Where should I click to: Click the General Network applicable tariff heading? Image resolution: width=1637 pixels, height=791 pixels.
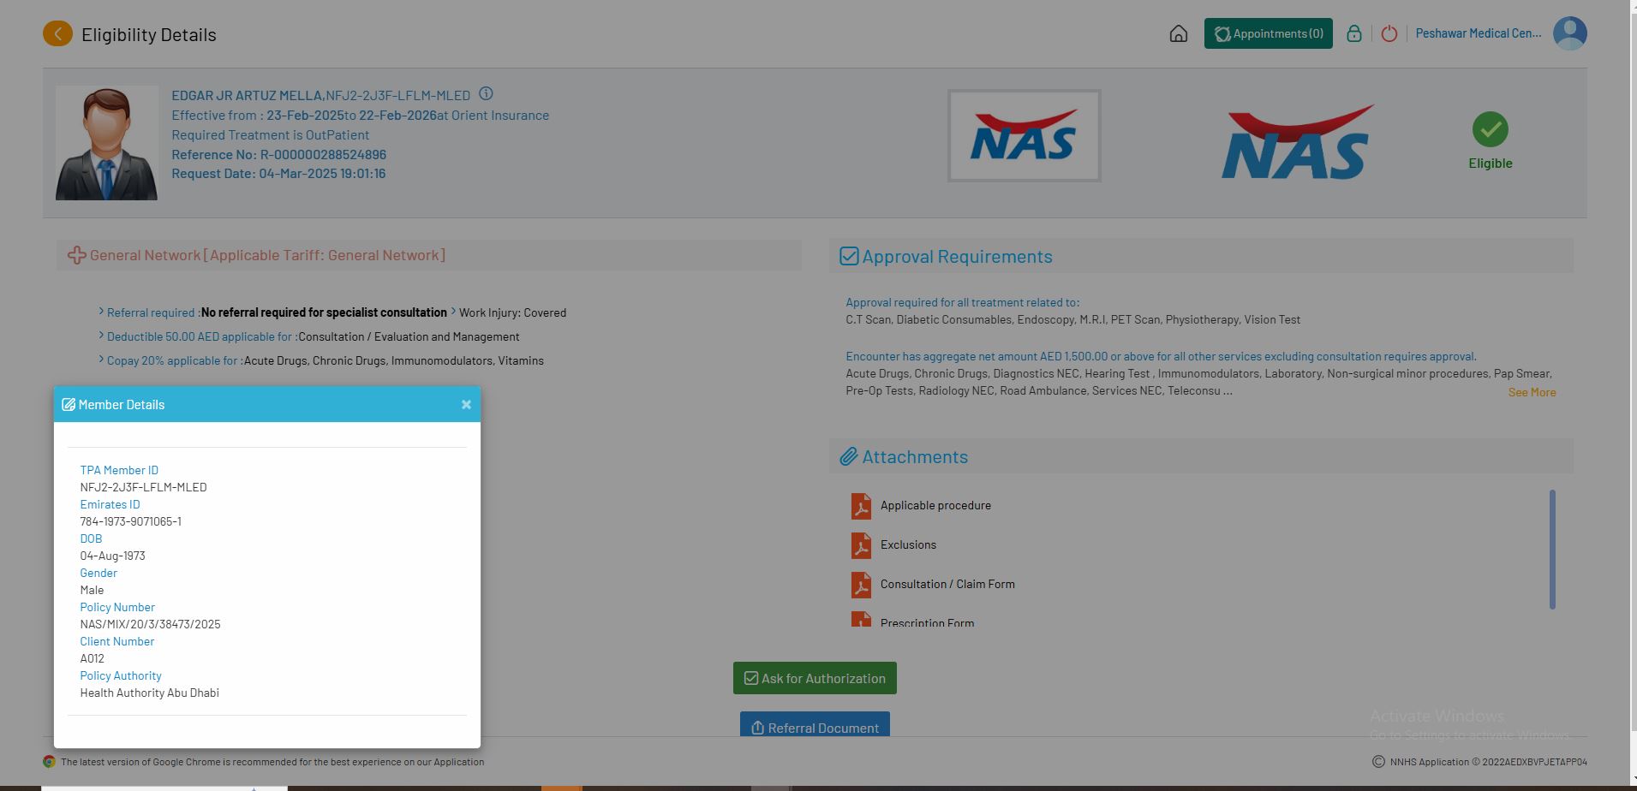(x=267, y=255)
